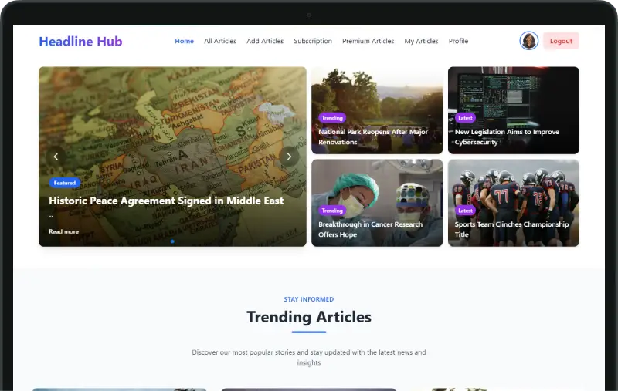Click the Featured badge on slide
The height and width of the screenshot is (391, 618).
click(x=65, y=183)
